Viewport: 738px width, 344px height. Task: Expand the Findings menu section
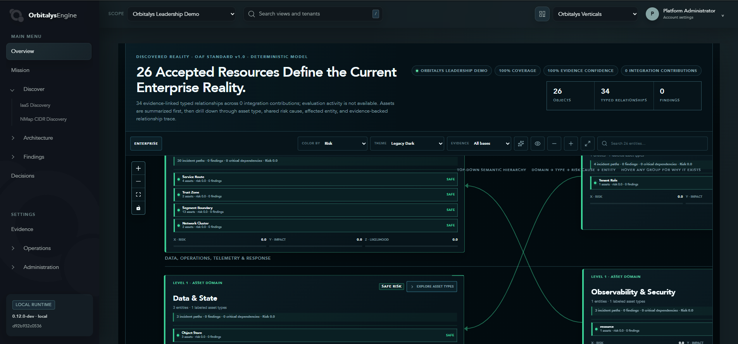[x=13, y=157]
